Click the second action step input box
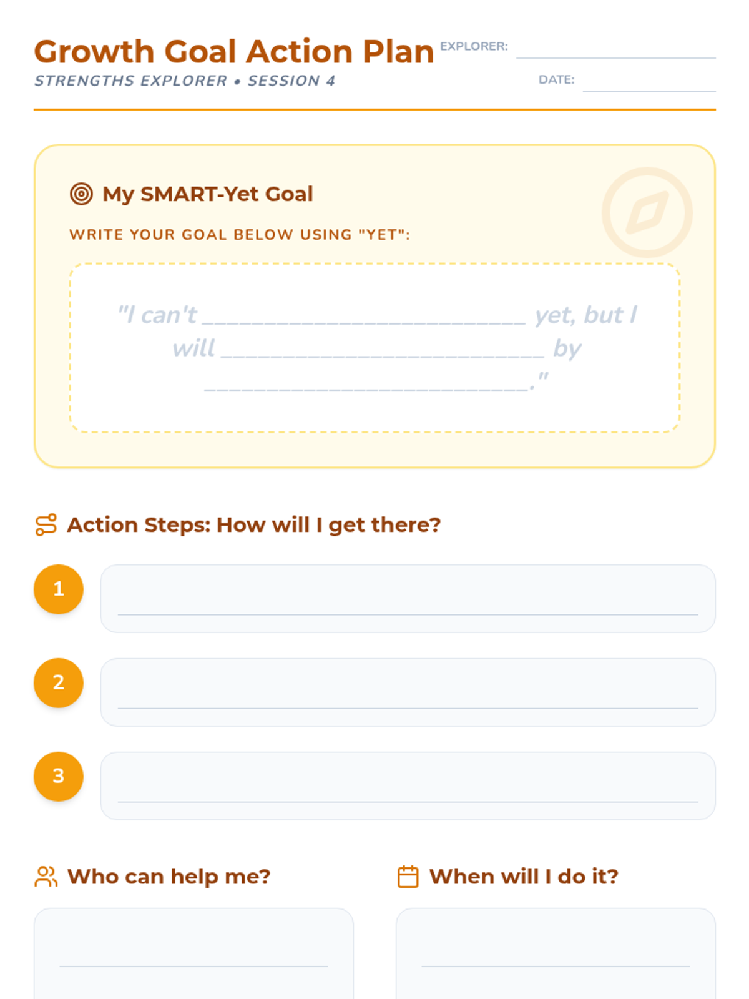The width and height of the screenshot is (749, 999). coord(408,692)
